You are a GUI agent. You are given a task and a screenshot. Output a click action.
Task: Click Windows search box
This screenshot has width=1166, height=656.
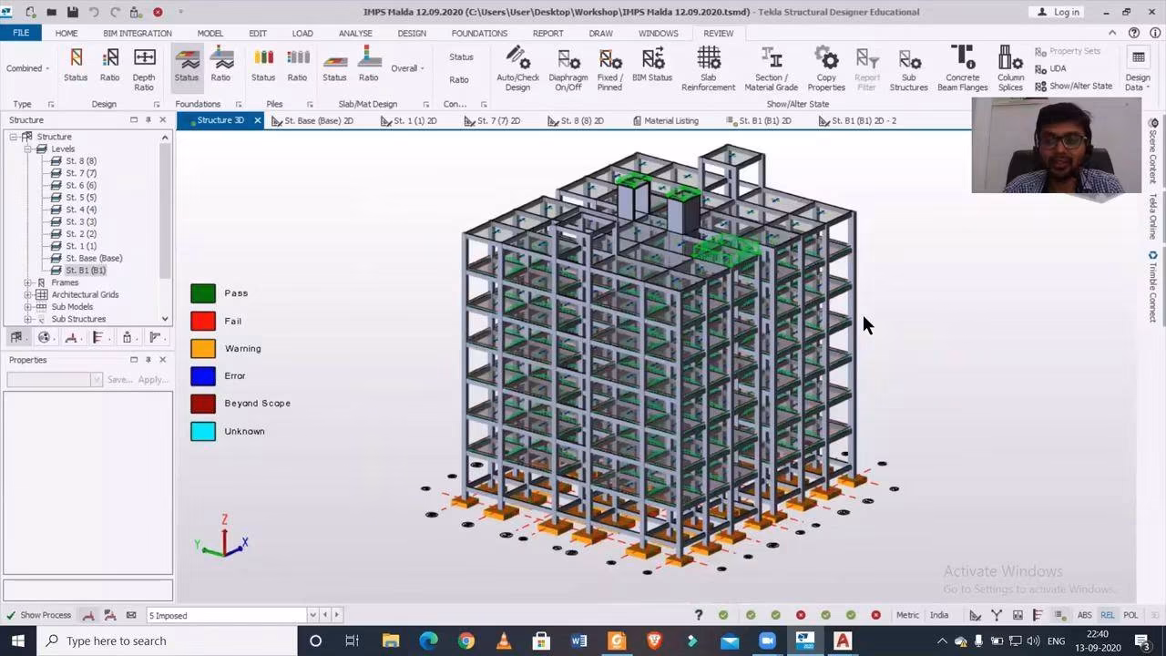pyautogui.click(x=165, y=641)
